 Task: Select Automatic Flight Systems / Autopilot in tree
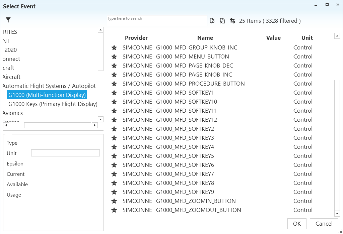pyautogui.click(x=50, y=86)
